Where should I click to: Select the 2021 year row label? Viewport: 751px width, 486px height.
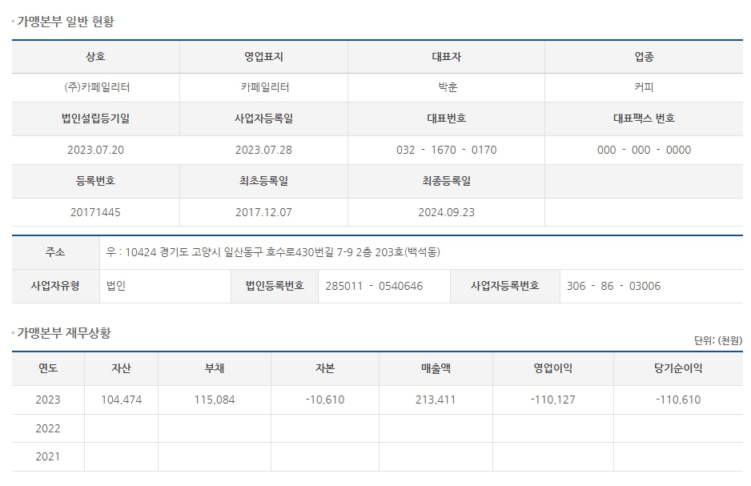pos(48,457)
